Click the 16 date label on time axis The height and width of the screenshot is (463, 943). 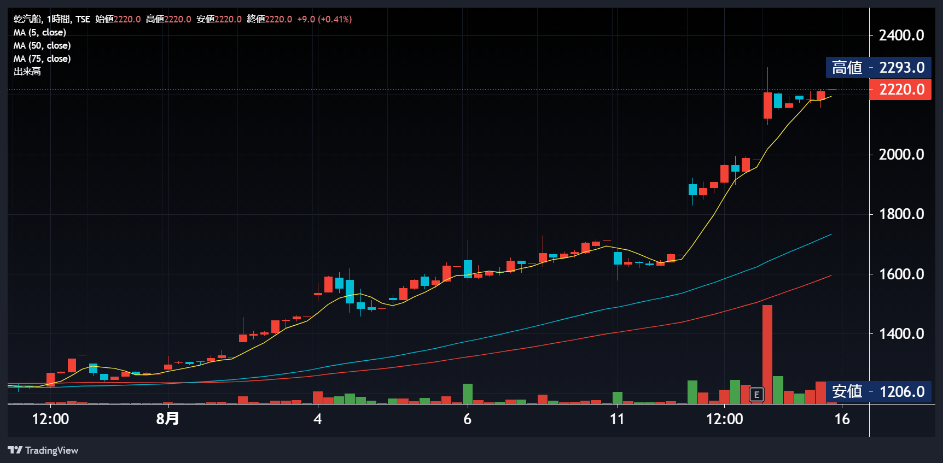click(x=842, y=419)
